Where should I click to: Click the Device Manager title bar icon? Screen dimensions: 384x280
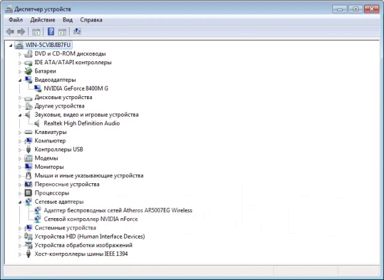[9, 9]
